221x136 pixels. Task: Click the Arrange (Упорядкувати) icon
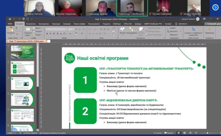click(x=131, y=30)
